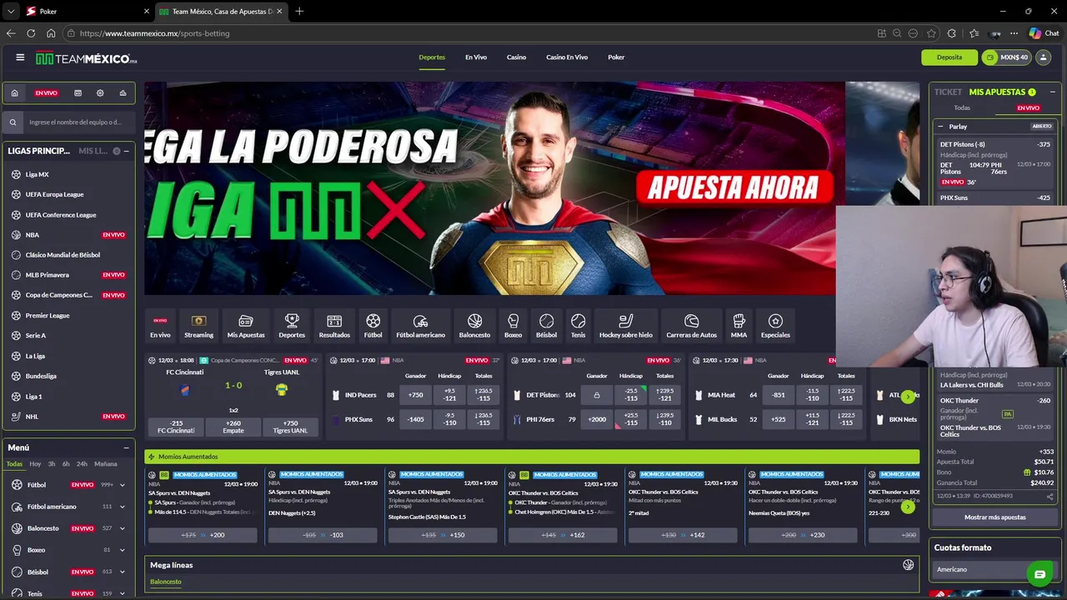Select PHI 76ers +2000 winner odds
Viewport: 1067px width, 600px height.
pyautogui.click(x=597, y=419)
